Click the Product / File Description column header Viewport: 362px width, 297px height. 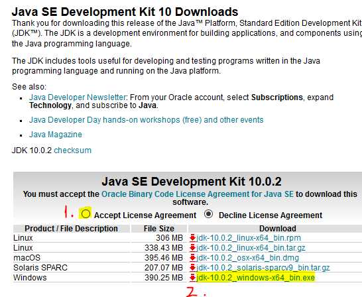point(71,229)
